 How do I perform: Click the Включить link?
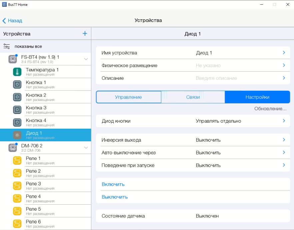pos(113,184)
